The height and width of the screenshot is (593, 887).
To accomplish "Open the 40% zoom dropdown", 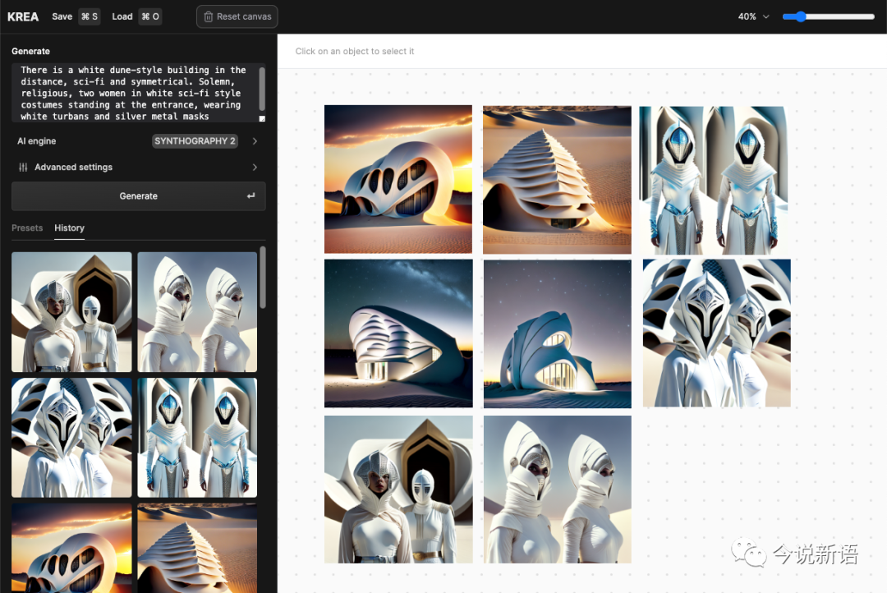I will click(x=753, y=16).
